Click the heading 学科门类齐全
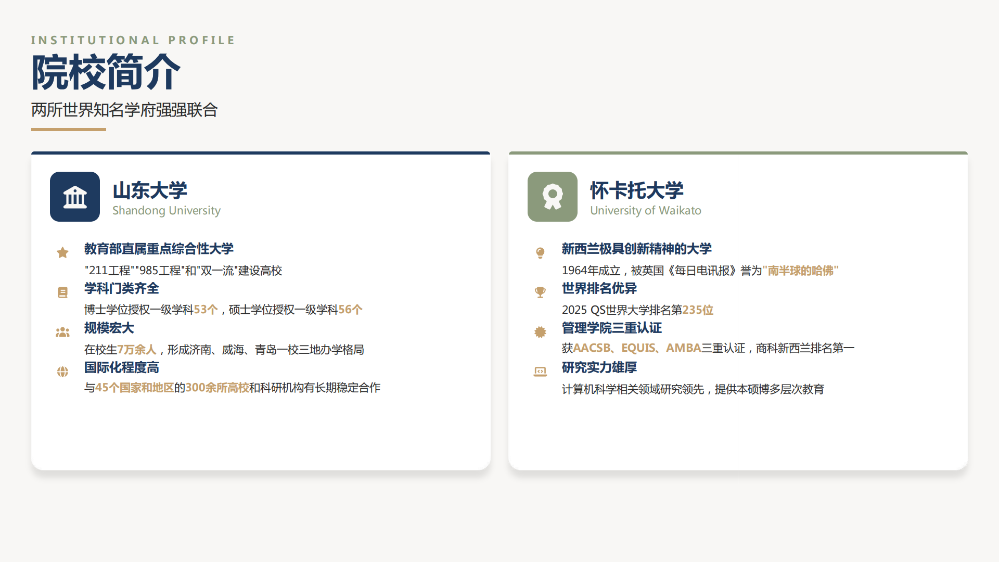This screenshot has width=999, height=562. pos(122,288)
